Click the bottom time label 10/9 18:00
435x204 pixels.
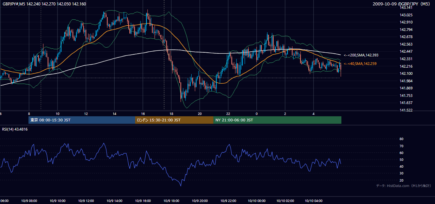point(171,201)
